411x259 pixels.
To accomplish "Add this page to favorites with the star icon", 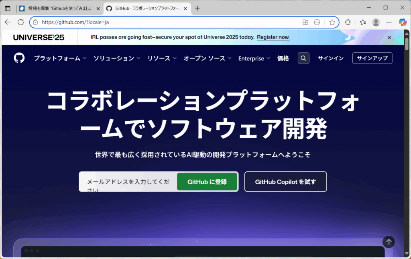I will pyautogui.click(x=332, y=22).
